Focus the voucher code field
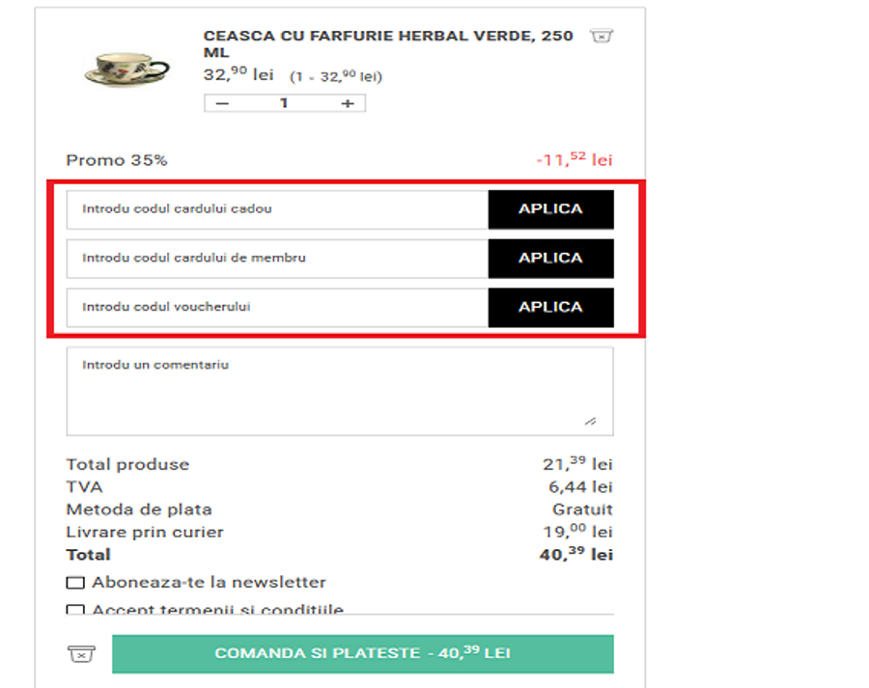This screenshot has width=869, height=688. 277,308
